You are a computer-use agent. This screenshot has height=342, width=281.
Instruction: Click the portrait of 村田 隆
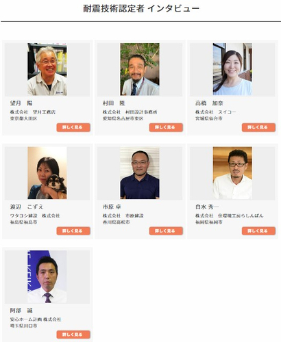coord(140,69)
